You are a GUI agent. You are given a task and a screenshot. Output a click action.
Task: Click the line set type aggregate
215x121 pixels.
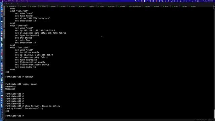pyautogui.click(x=26, y=60)
